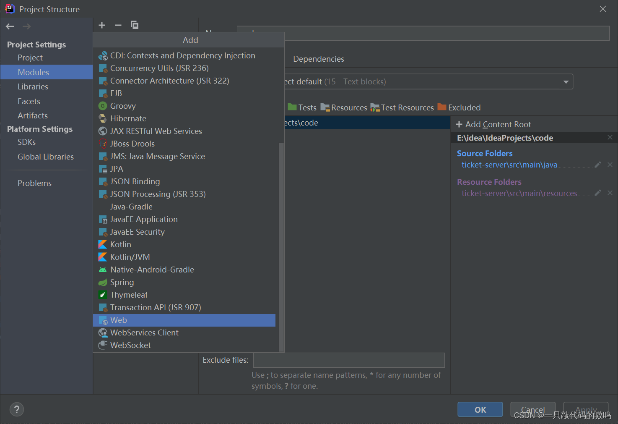Select JavaEE Application entry
The height and width of the screenshot is (424, 618).
pyautogui.click(x=184, y=219)
